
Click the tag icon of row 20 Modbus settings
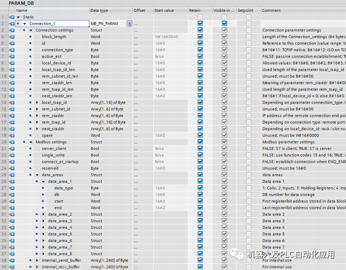pyautogui.click(x=12, y=142)
